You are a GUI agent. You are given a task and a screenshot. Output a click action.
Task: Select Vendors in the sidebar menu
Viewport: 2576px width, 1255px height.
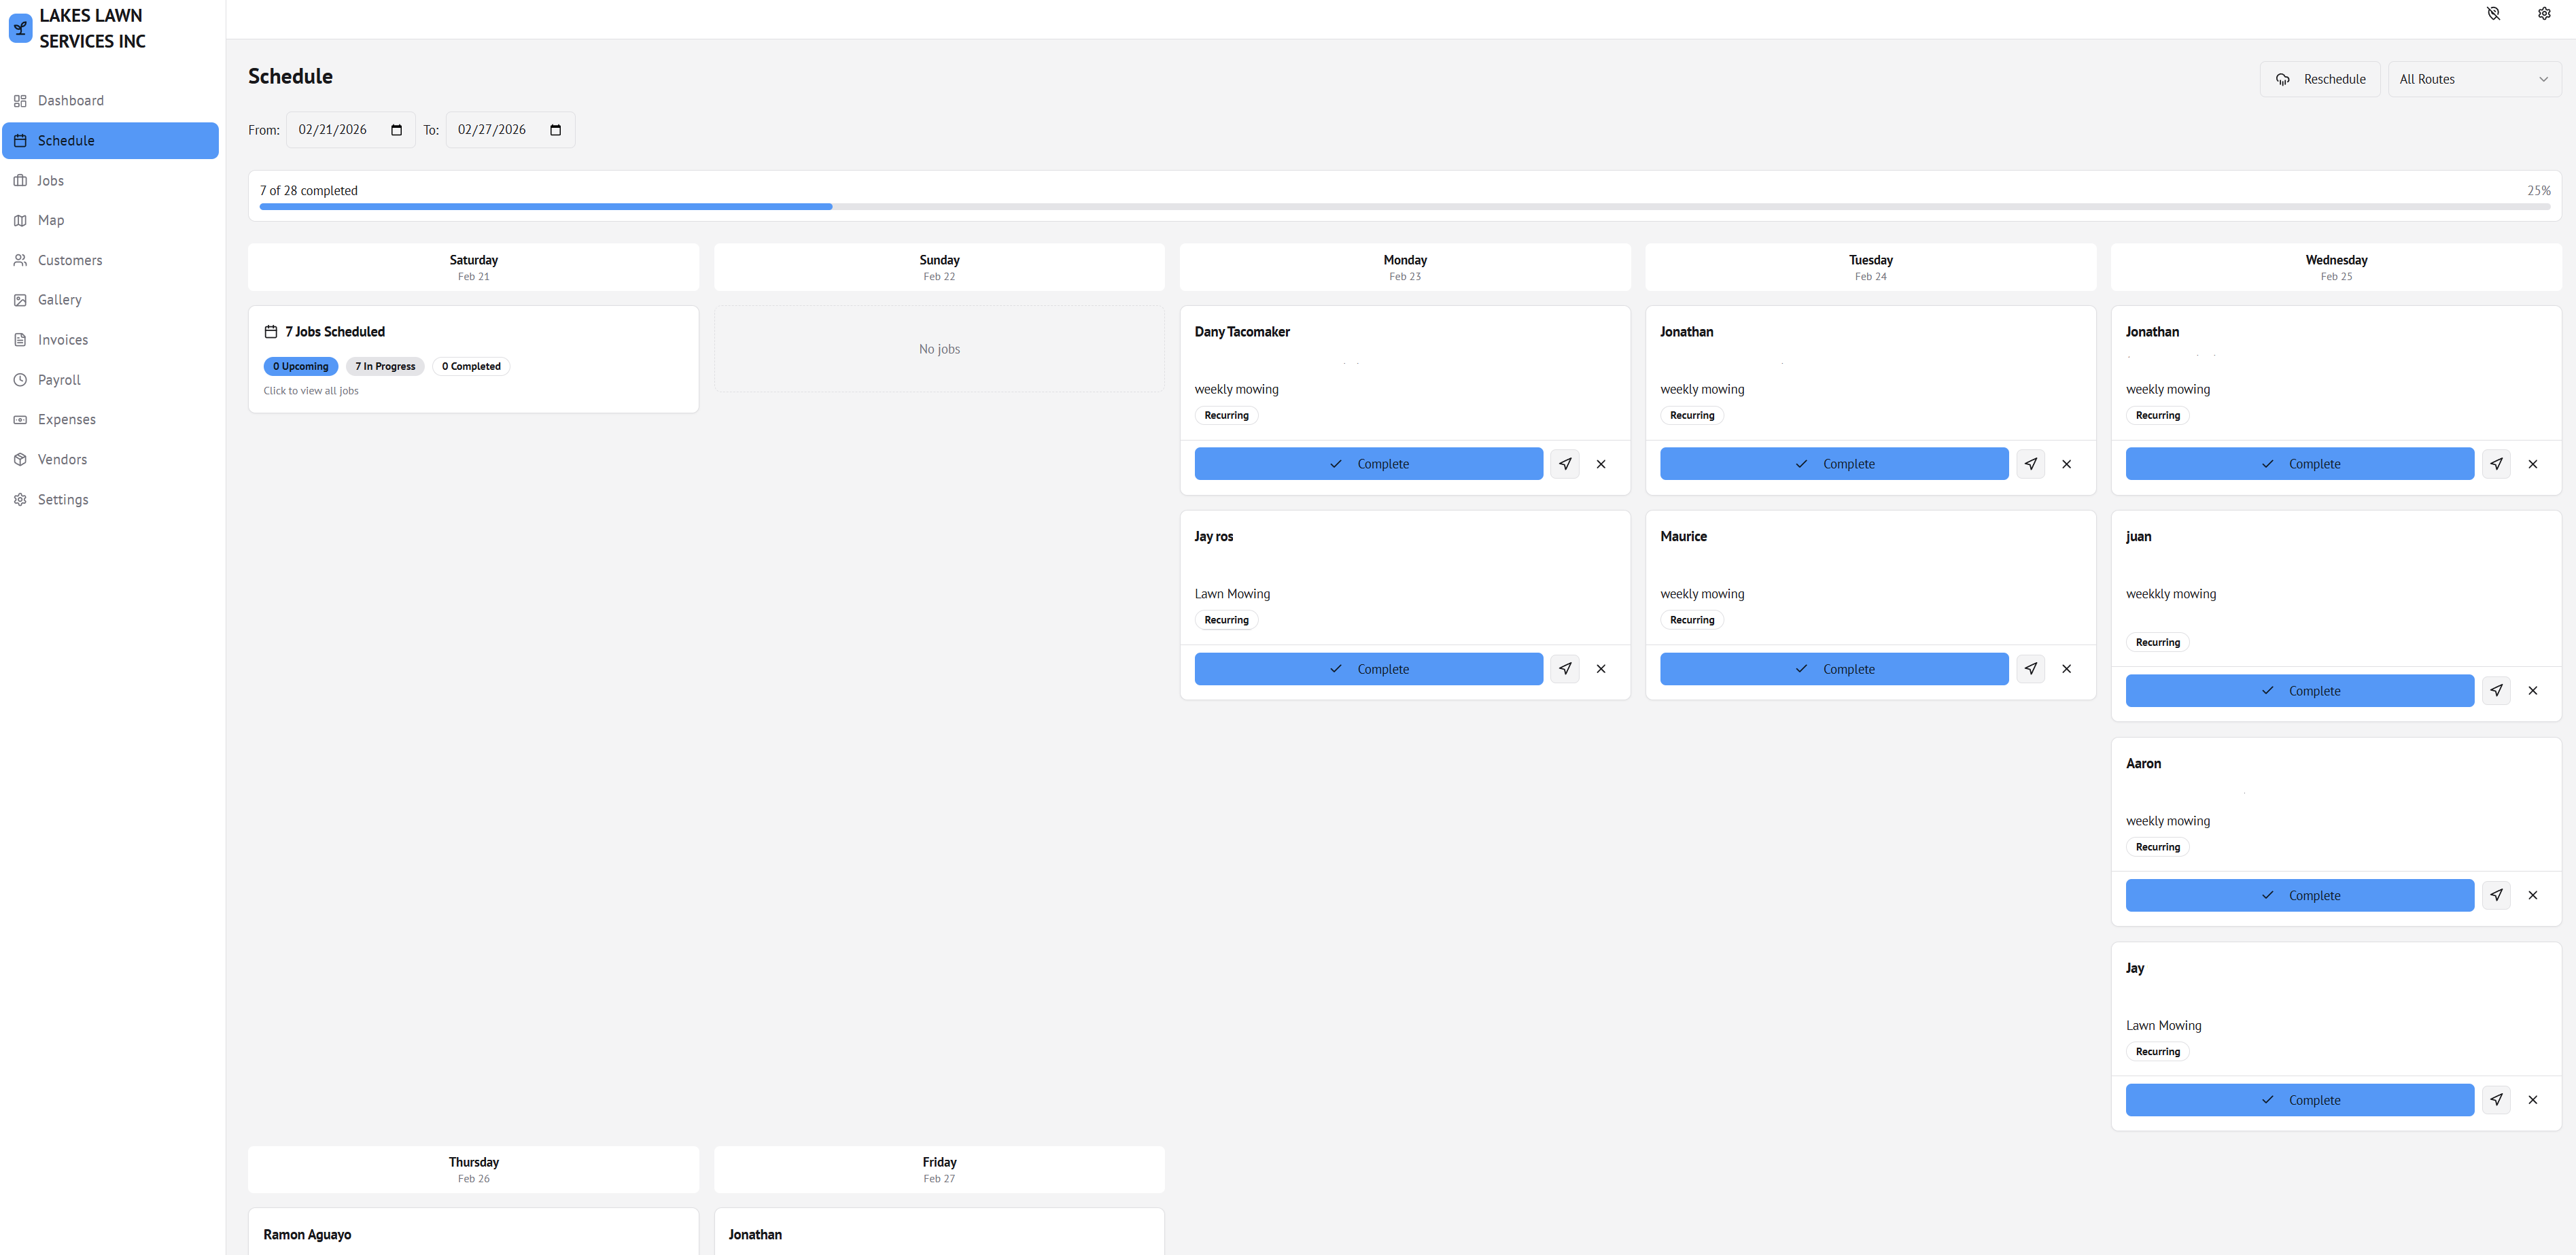click(x=64, y=459)
